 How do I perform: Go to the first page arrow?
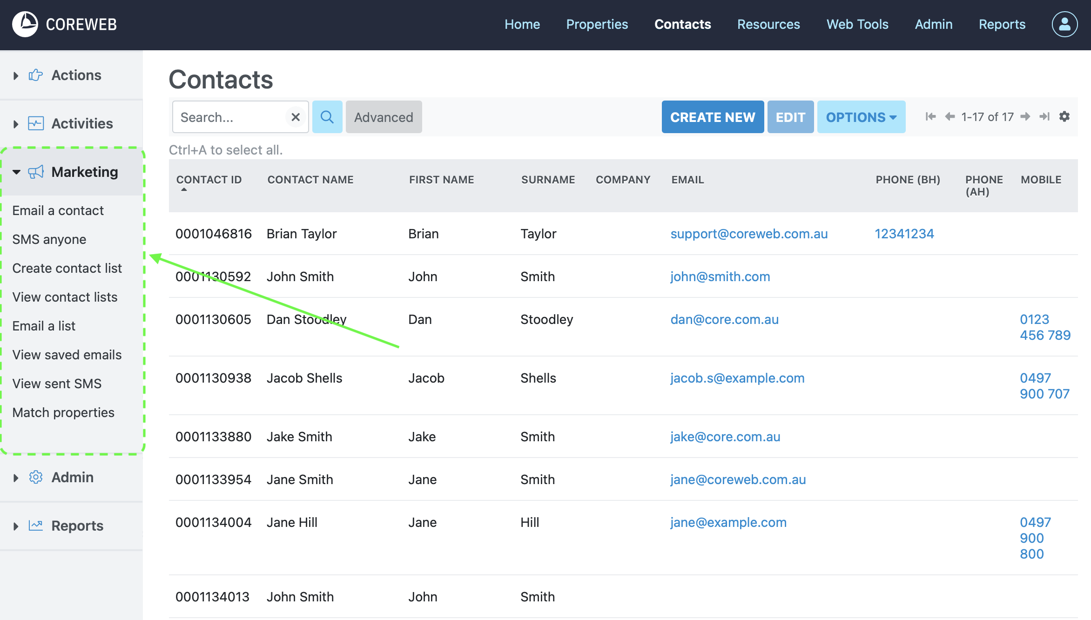(930, 116)
